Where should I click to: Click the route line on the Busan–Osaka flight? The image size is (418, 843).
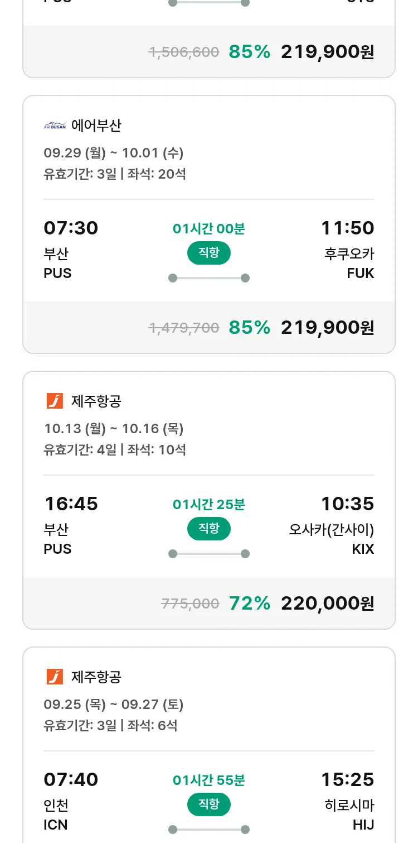208,554
